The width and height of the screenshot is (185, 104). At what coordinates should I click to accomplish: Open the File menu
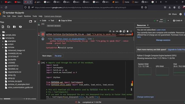(4, 16)
